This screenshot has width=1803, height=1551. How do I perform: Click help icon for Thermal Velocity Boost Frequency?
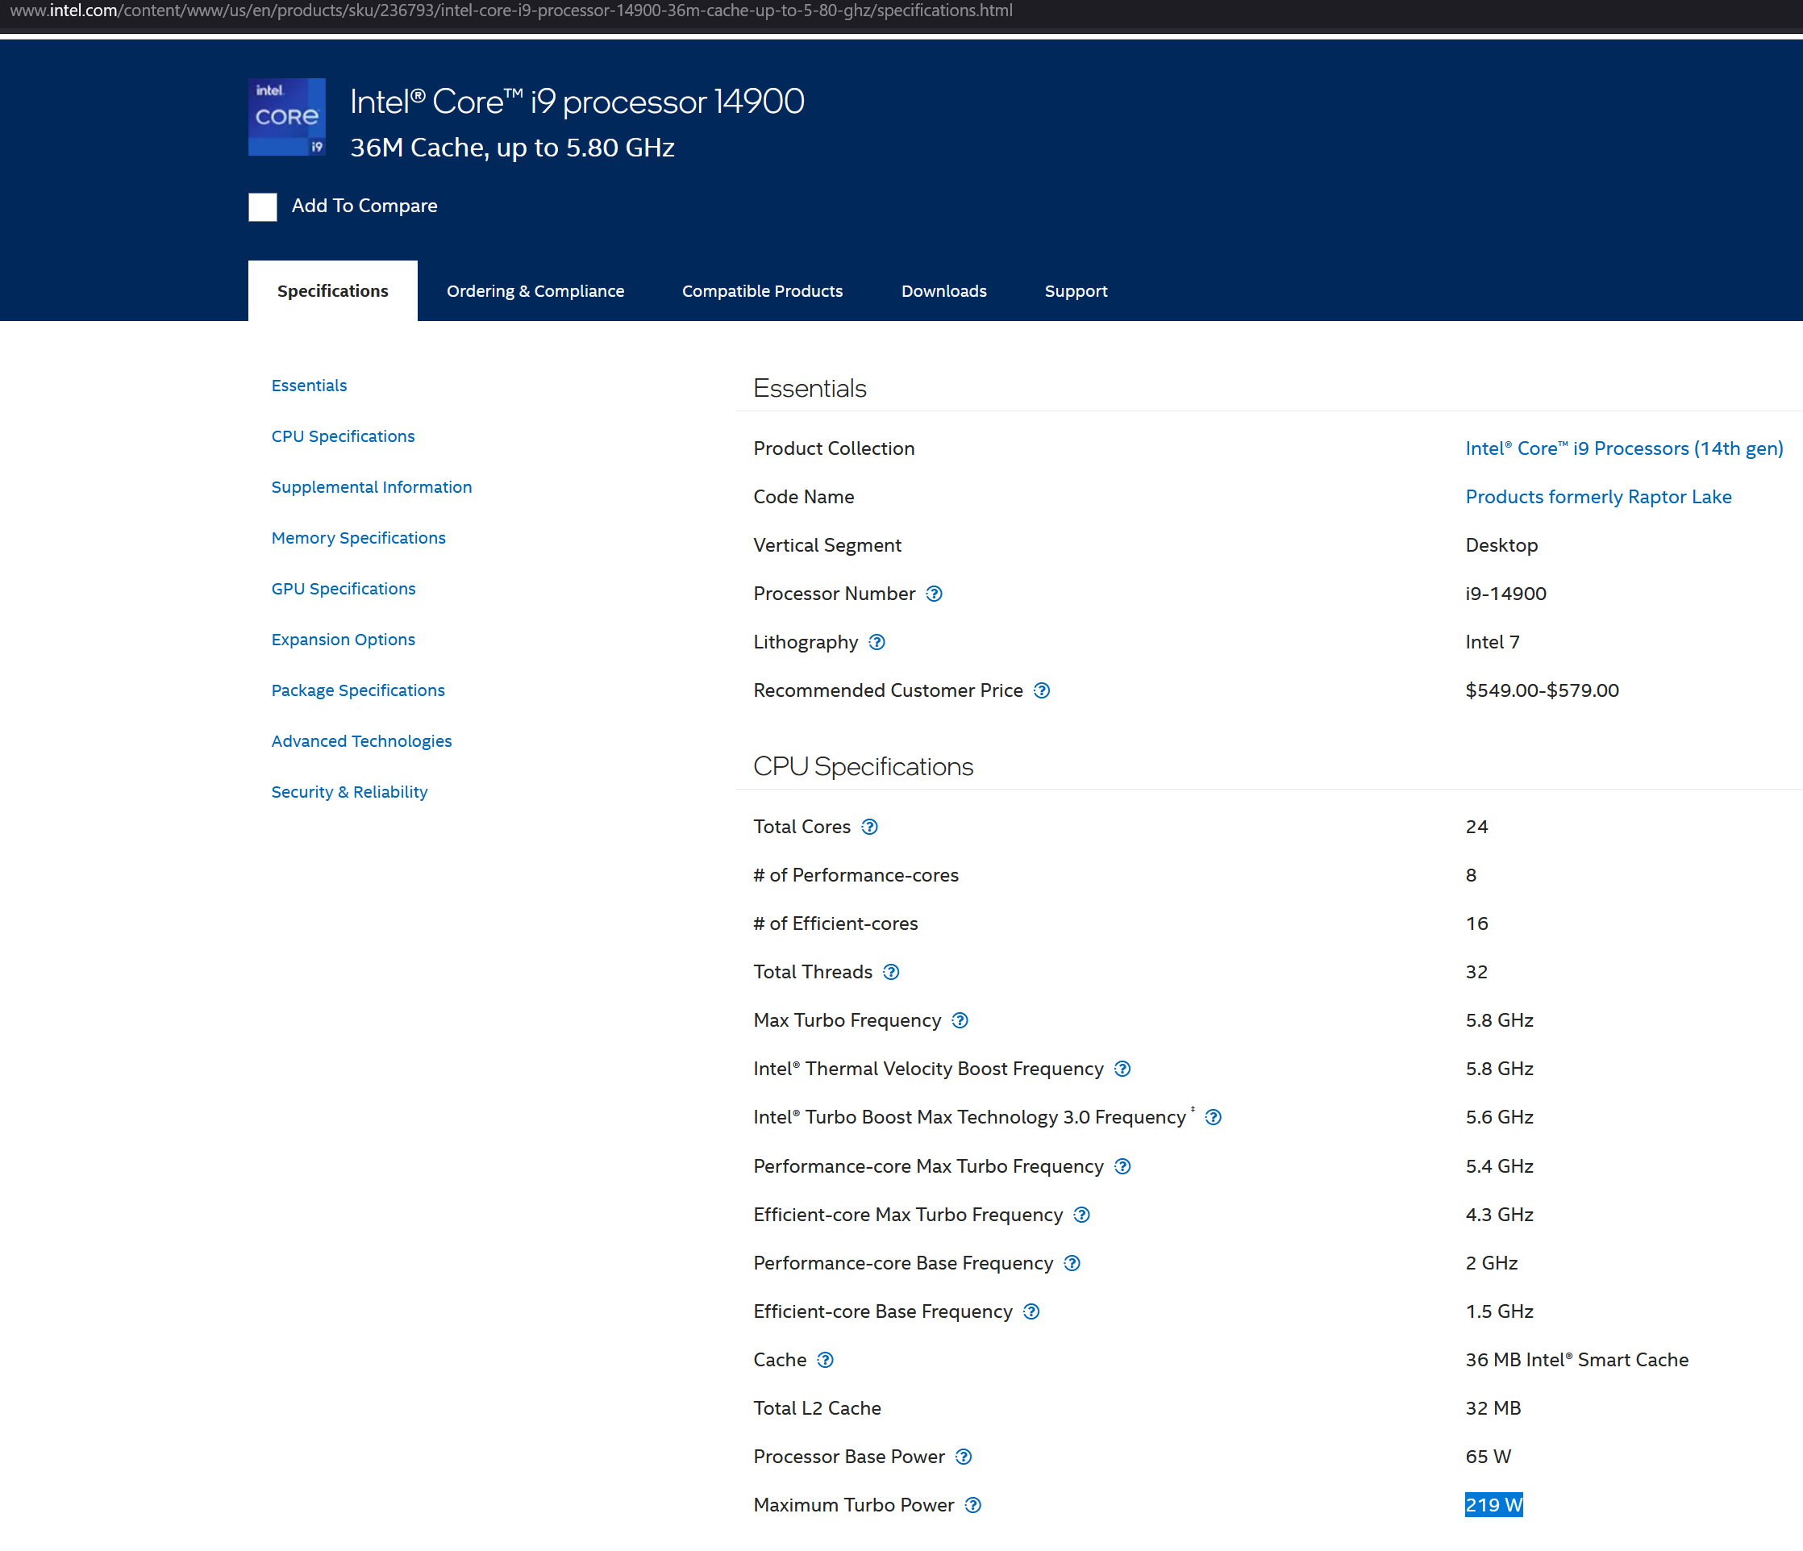(x=1122, y=1069)
